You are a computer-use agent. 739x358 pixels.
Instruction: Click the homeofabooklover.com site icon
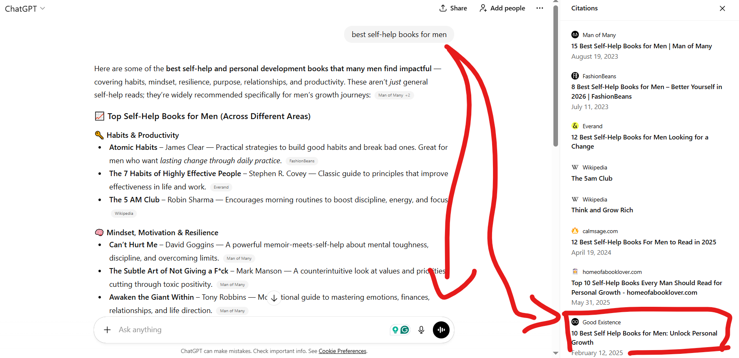(575, 271)
